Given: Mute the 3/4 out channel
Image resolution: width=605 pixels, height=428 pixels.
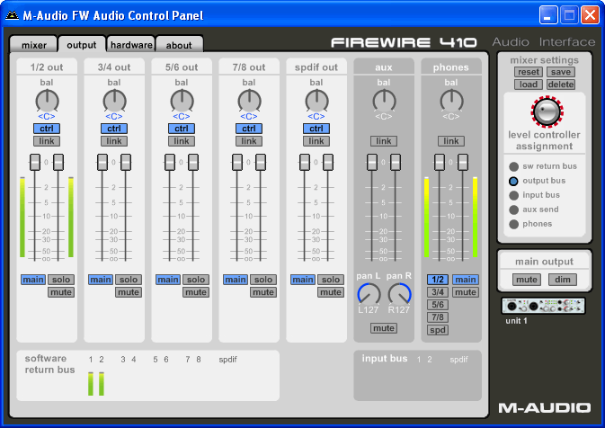Looking at the screenshot, I should tap(129, 292).
